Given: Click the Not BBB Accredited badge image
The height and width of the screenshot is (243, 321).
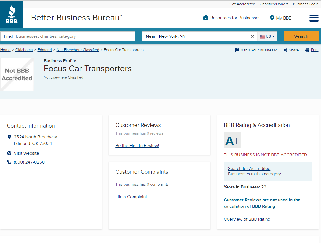Looking at the screenshot, I should click(x=17, y=74).
